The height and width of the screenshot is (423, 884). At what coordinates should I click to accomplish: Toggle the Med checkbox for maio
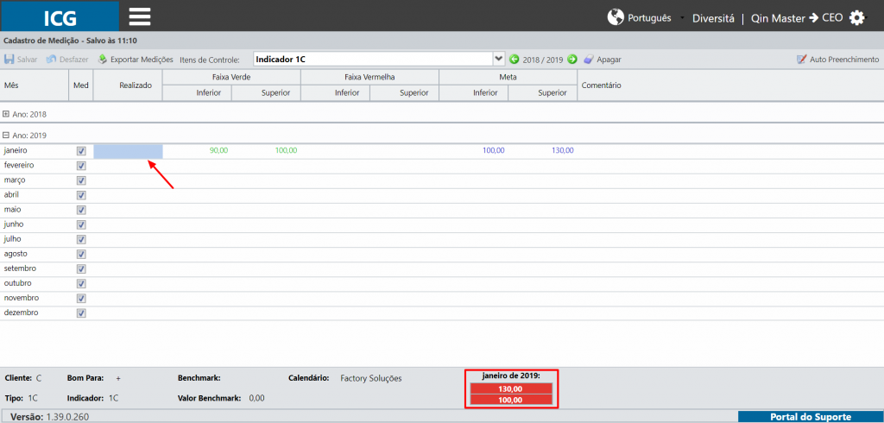(x=81, y=210)
